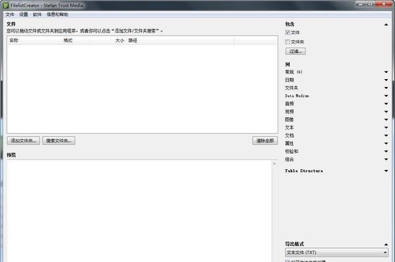Open the 设置 menu
The width and height of the screenshot is (395, 262).
(24, 14)
